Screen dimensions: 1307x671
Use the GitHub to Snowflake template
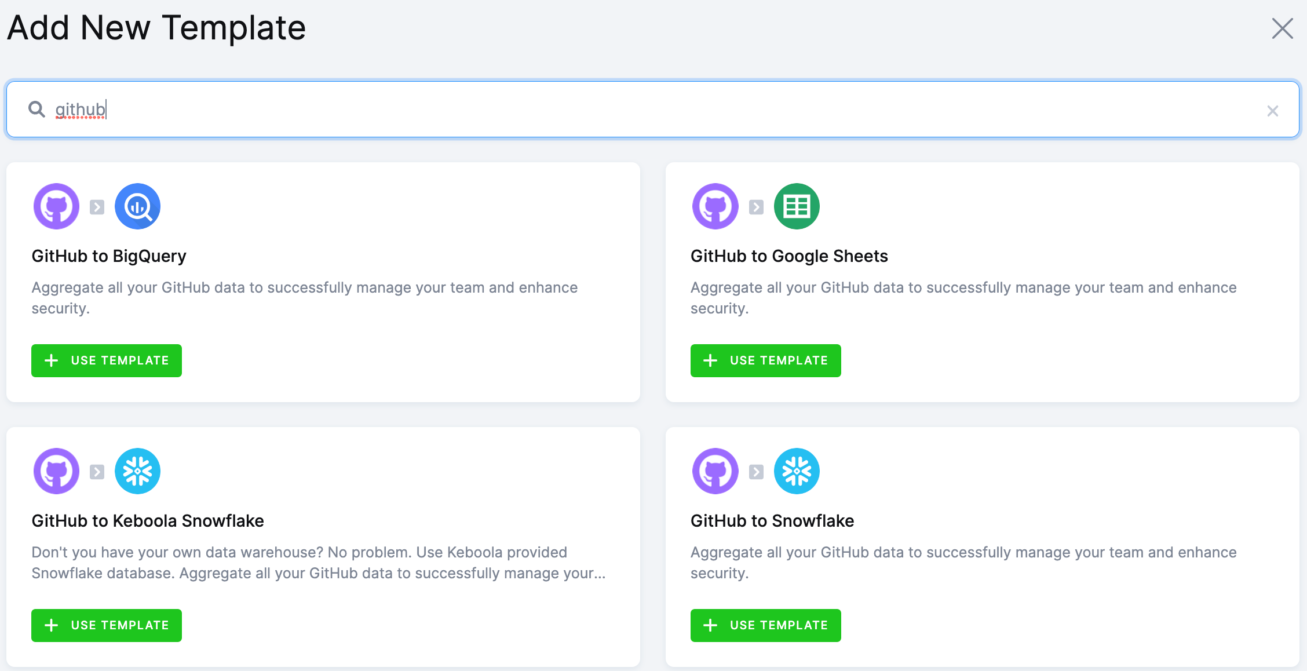(x=765, y=625)
